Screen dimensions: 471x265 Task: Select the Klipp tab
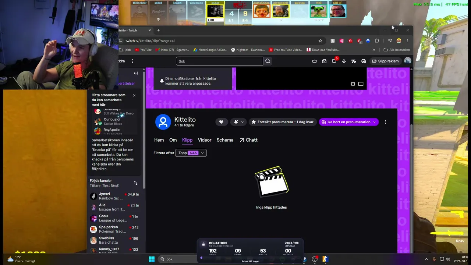(187, 140)
